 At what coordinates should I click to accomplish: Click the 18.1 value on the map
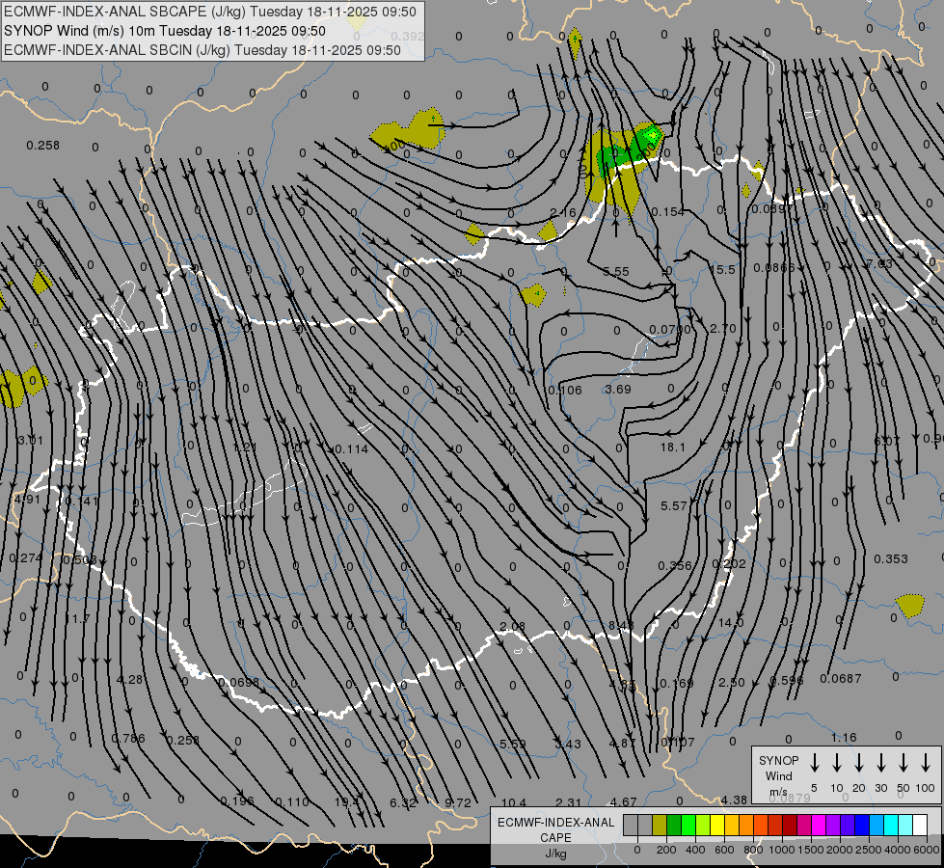pyautogui.click(x=672, y=447)
